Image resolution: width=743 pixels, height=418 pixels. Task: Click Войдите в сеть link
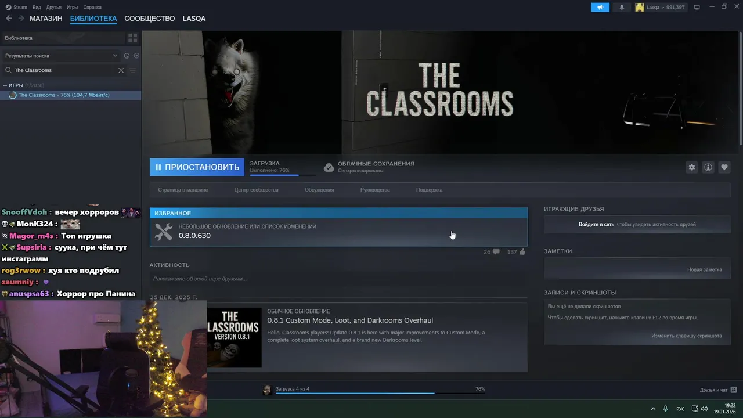coord(596,224)
